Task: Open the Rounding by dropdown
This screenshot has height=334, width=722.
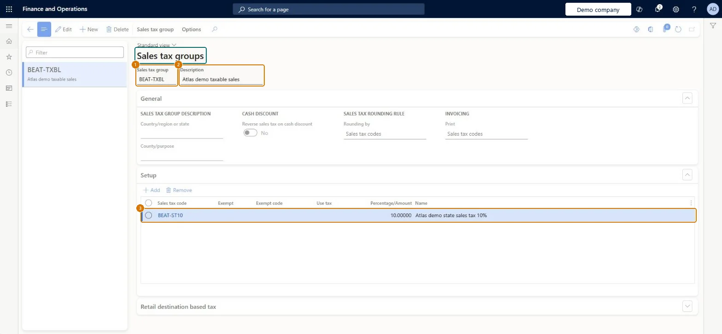Action: [x=385, y=134]
